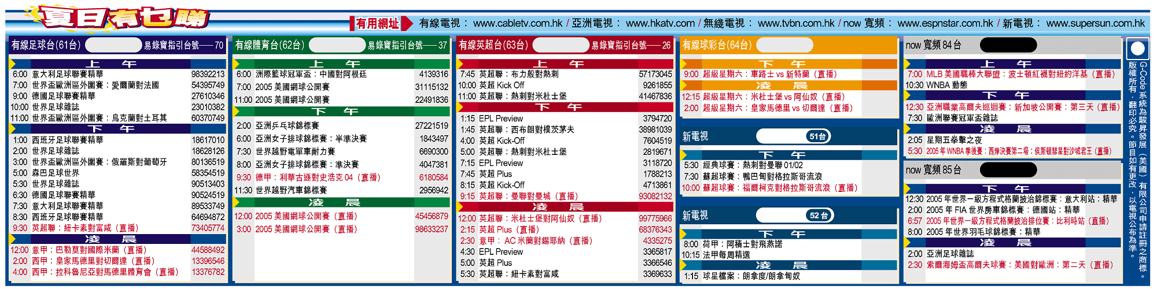
Task: Click 亞洲女子排球錦標賽:半準決賽
Action: (x=311, y=139)
